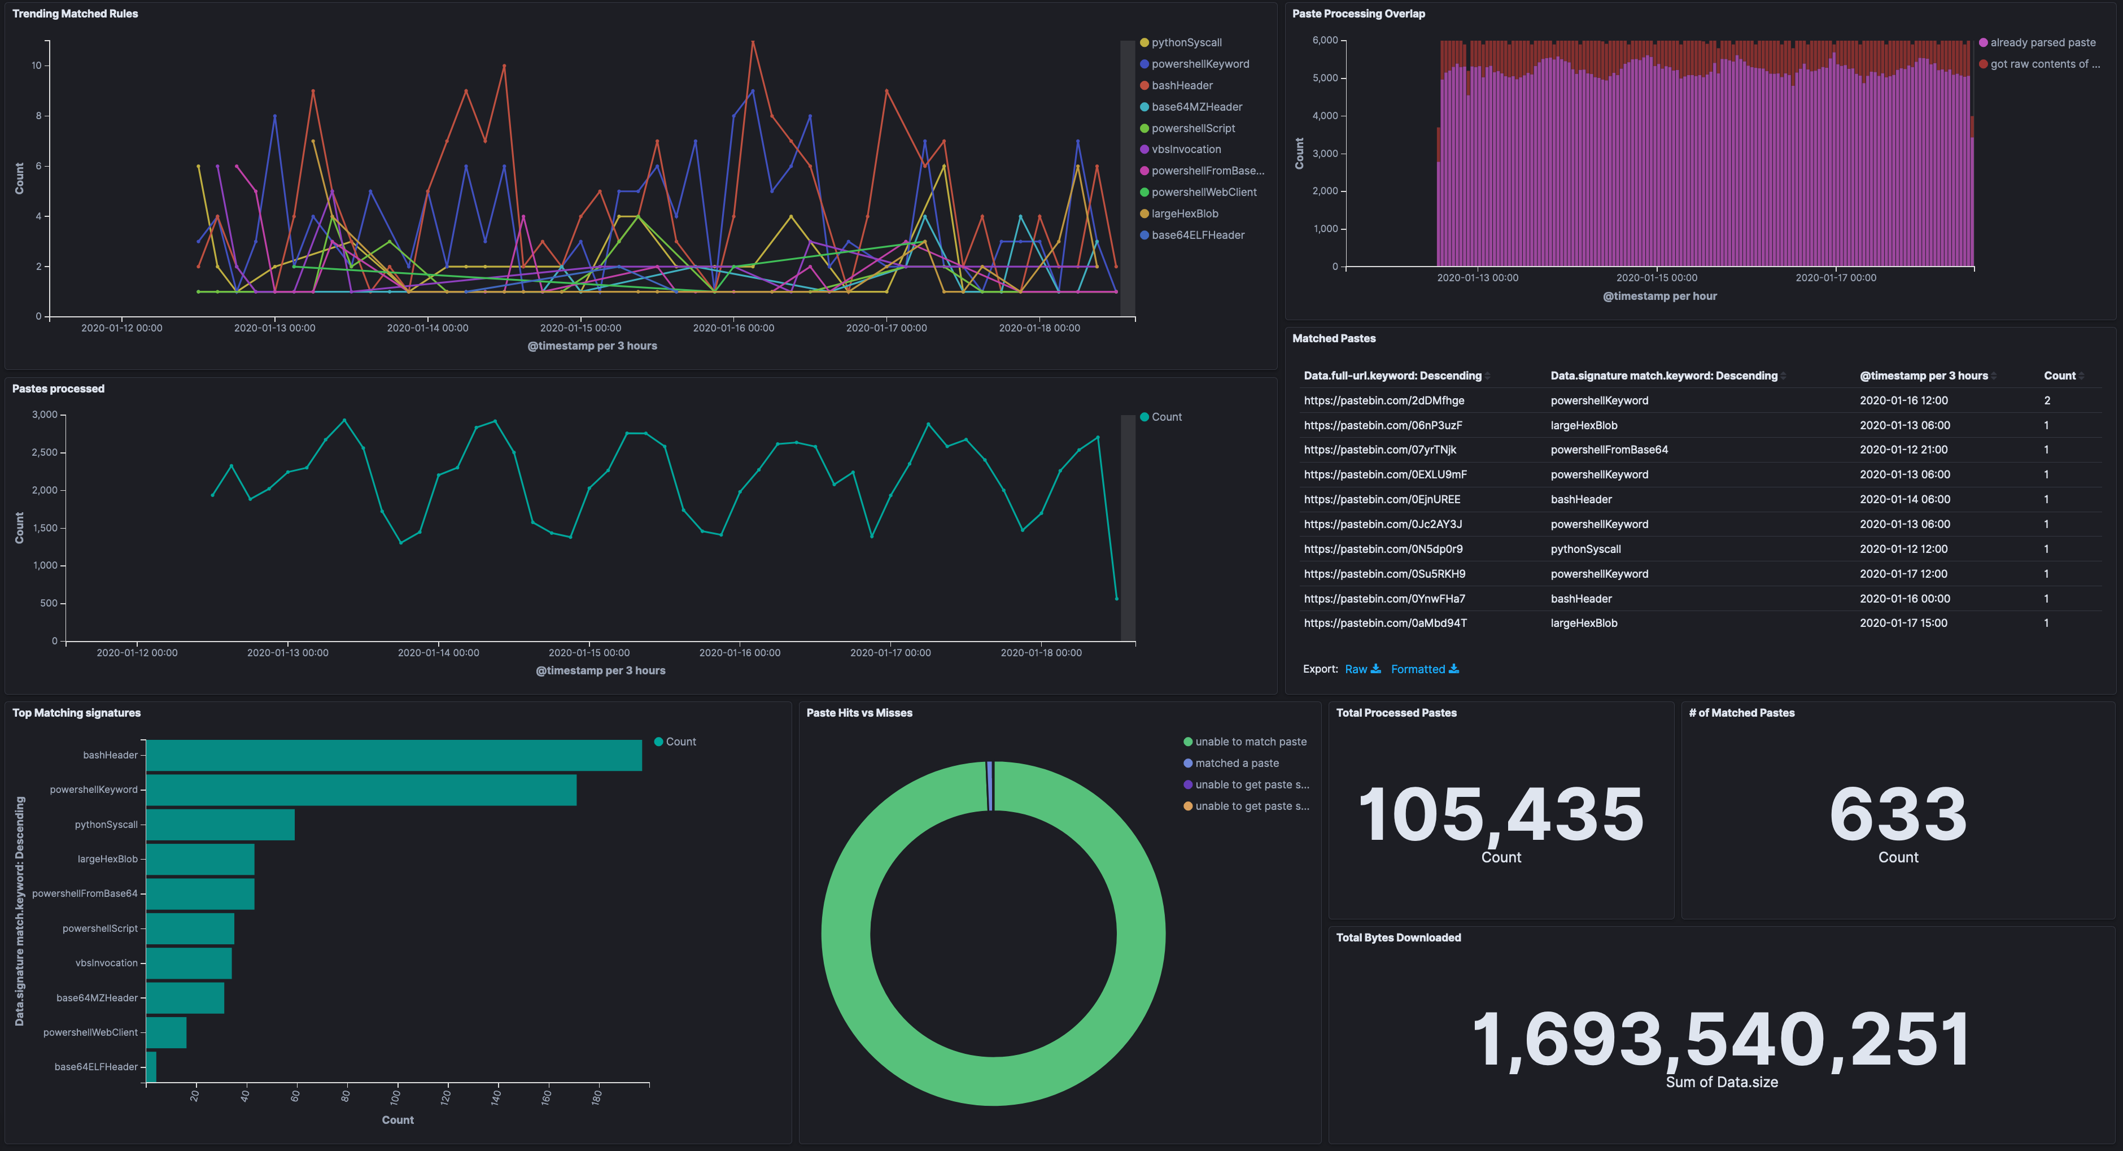Click download icon next to Raw export
This screenshot has height=1151, width=2123.
[1375, 669]
